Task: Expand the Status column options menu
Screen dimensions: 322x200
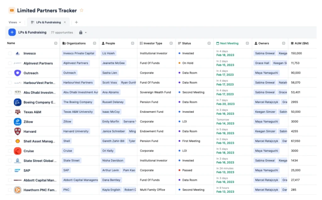Action: point(209,43)
